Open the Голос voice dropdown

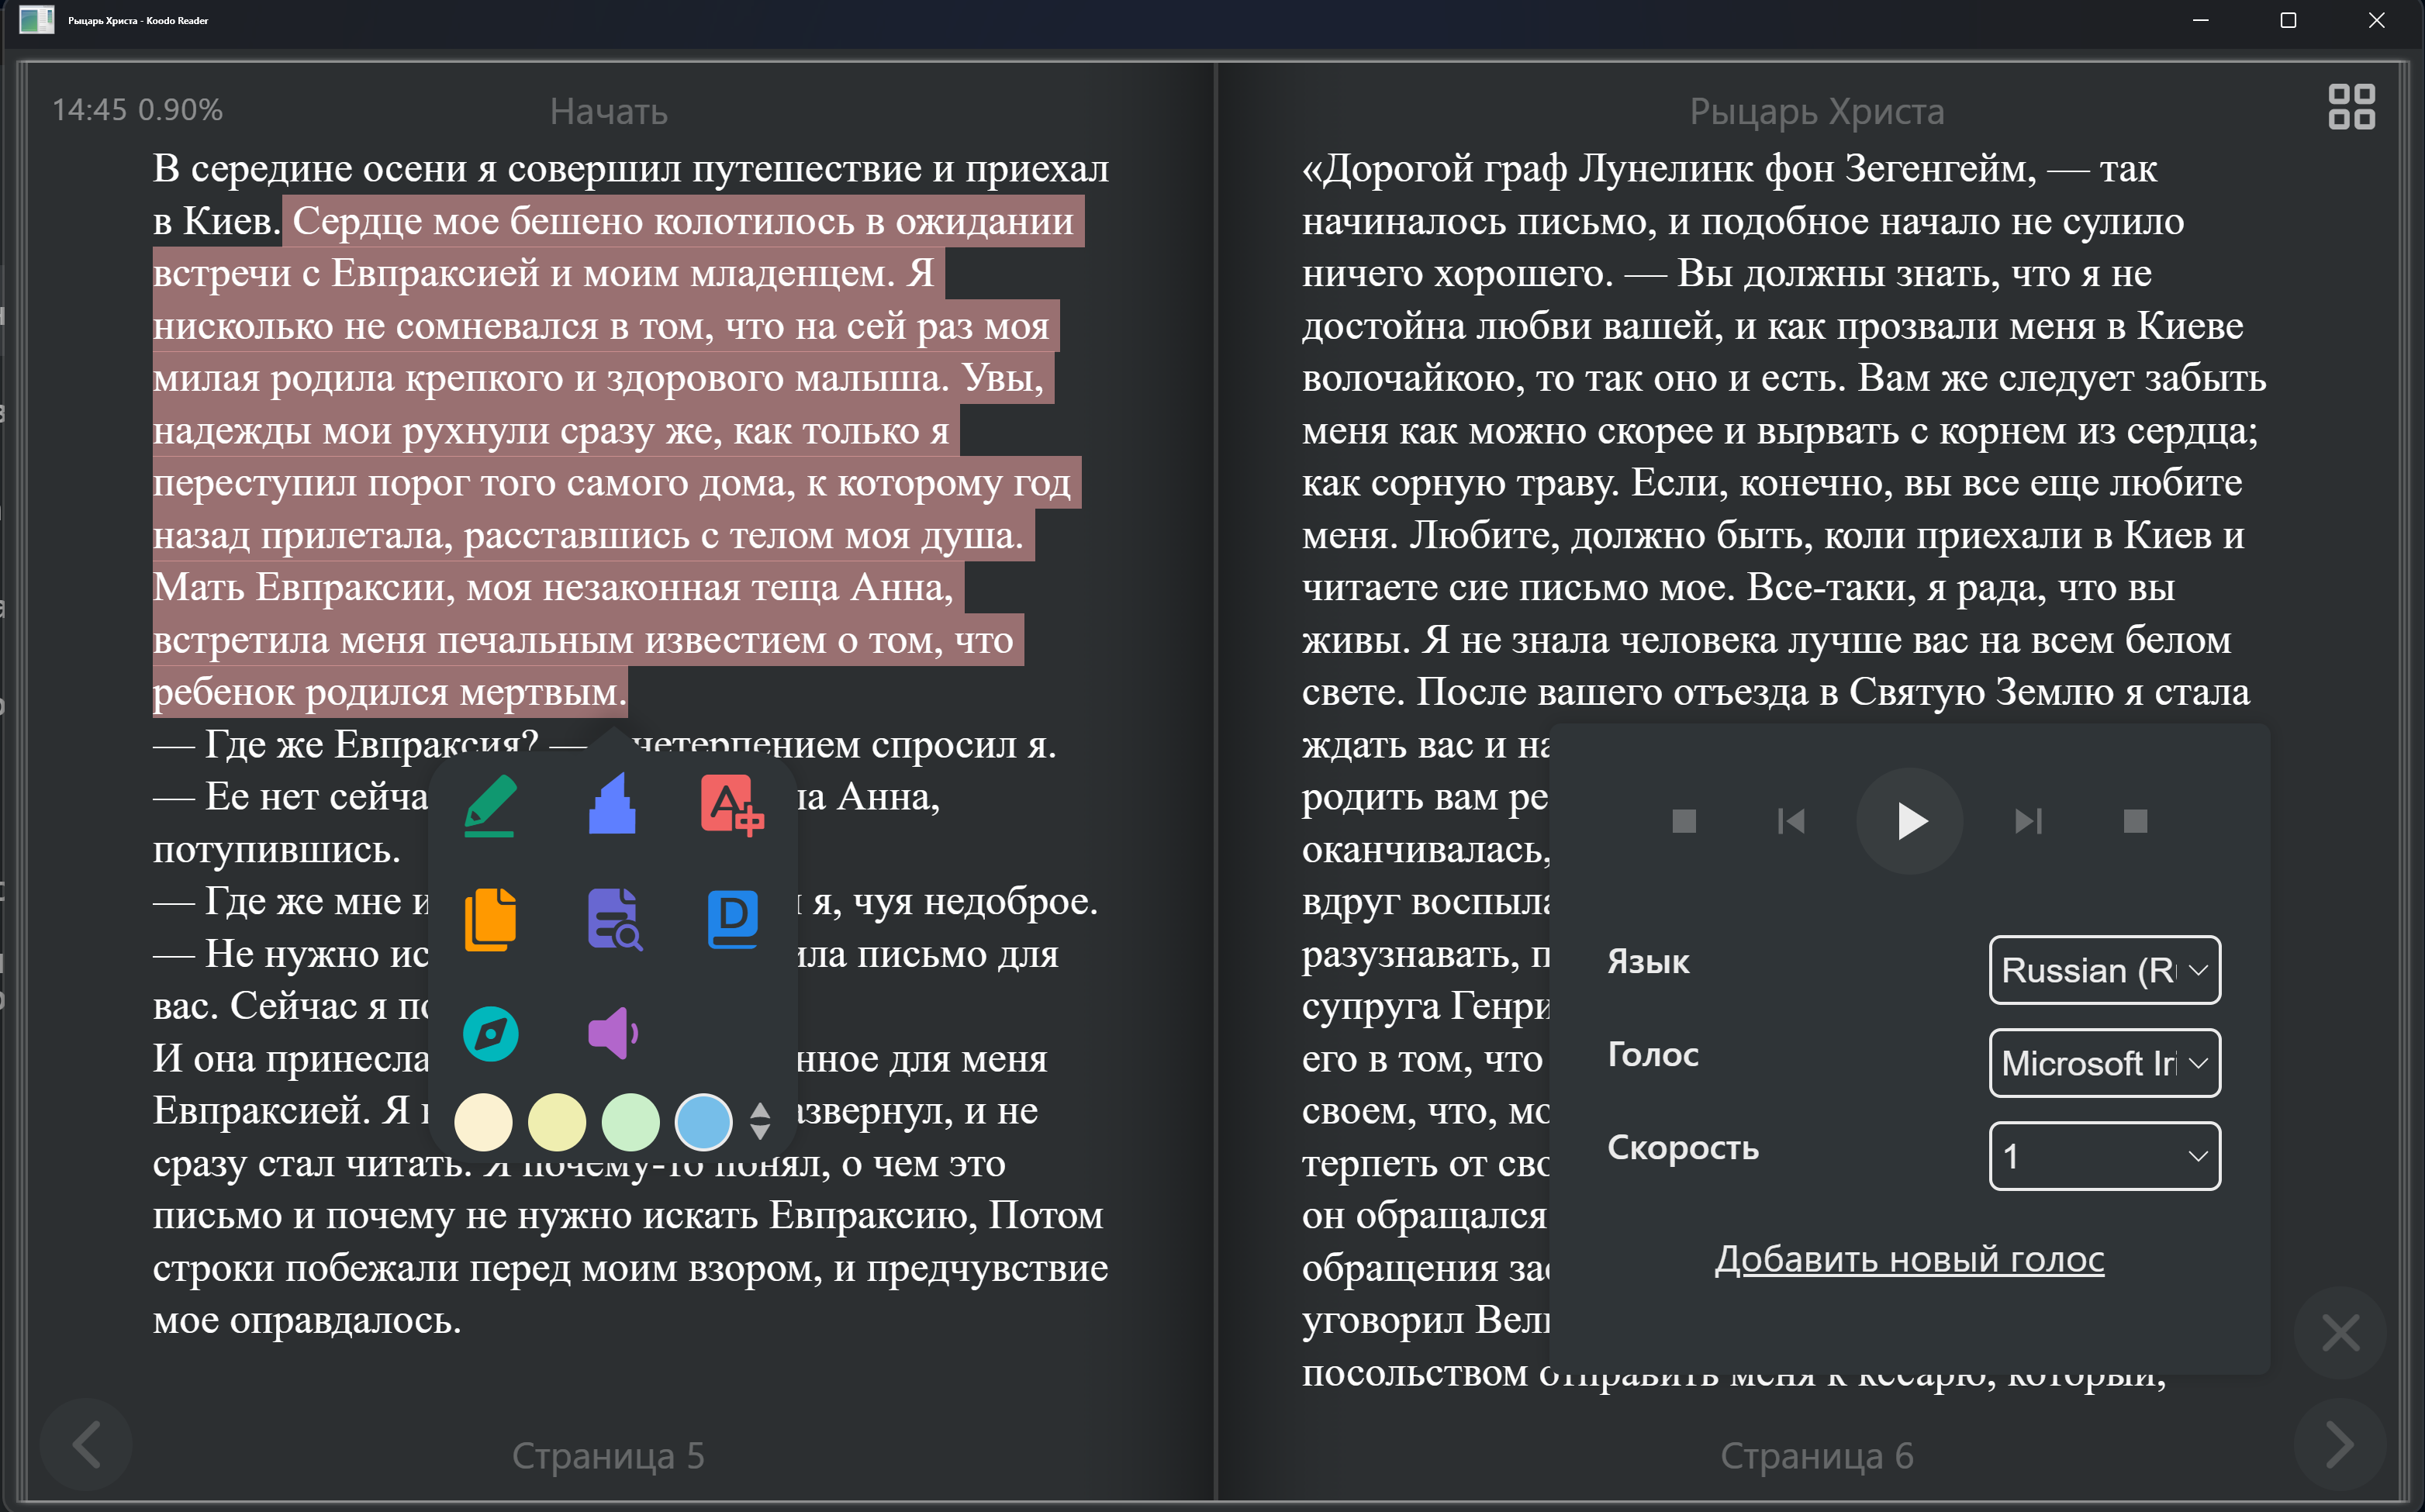click(x=2105, y=1063)
